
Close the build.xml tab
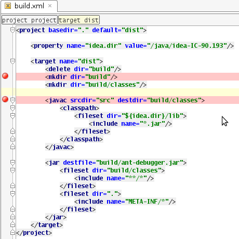(50, 6)
